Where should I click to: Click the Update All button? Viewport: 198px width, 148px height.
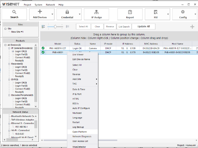(x=144, y=27)
